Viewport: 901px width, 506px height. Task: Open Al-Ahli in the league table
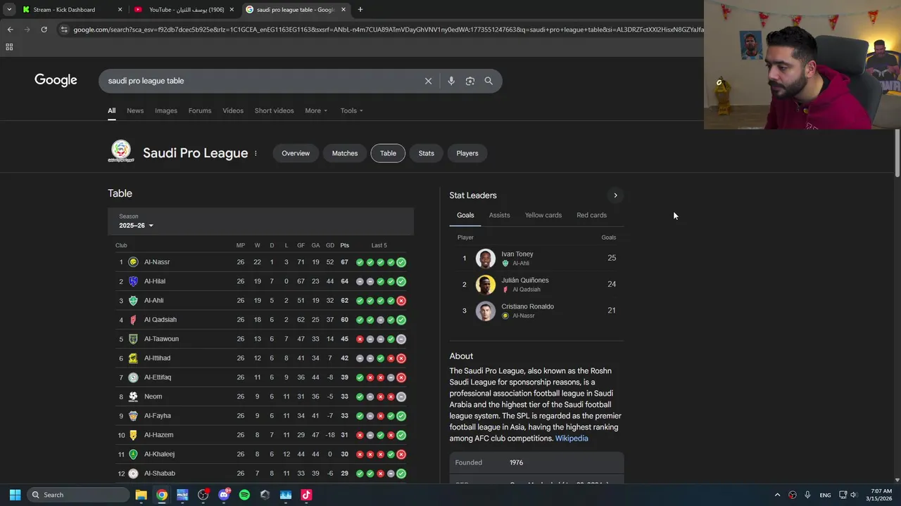point(153,301)
